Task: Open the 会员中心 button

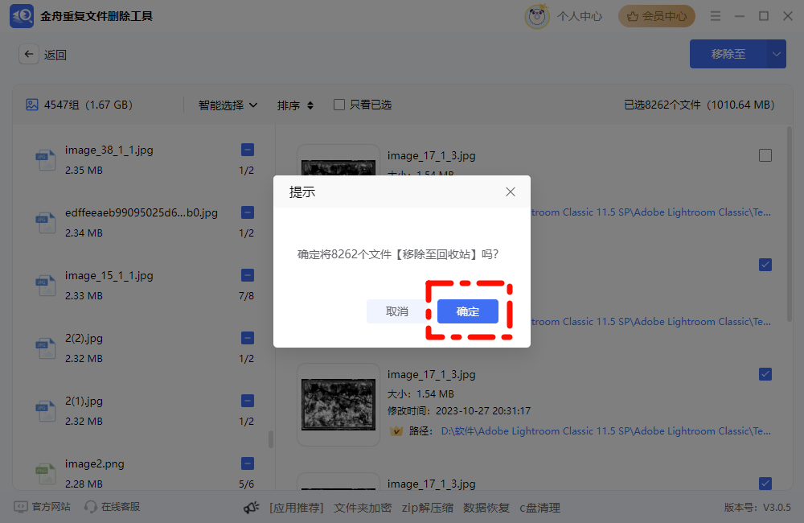Action: tap(656, 16)
